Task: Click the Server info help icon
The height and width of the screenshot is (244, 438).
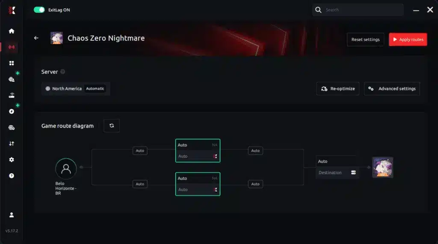Action: 62,72
